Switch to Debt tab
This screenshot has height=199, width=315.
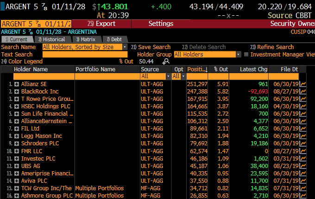(x=115, y=39)
